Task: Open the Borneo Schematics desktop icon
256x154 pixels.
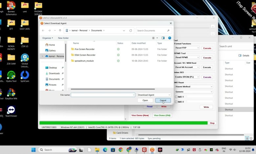Action: 11,8
